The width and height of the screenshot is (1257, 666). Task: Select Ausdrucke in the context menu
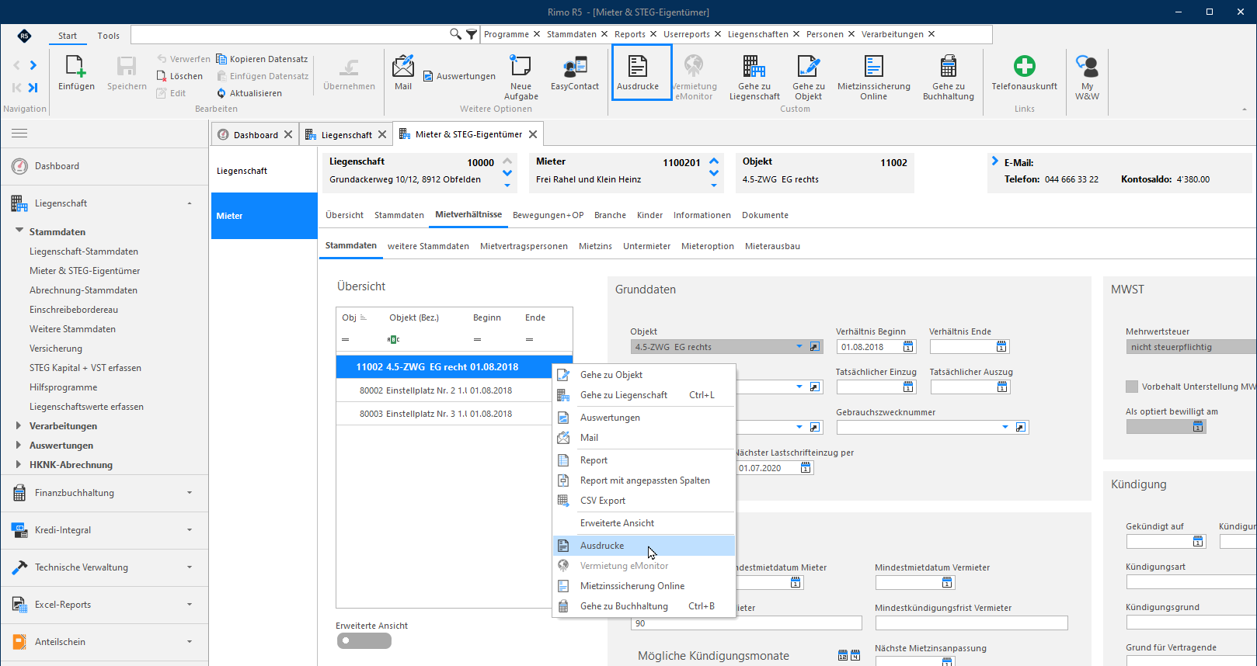(x=644, y=546)
